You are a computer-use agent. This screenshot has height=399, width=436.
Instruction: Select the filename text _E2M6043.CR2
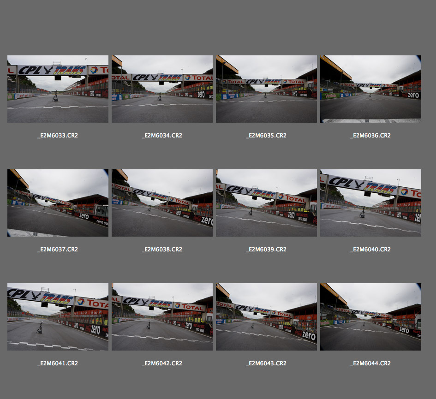[x=266, y=363]
